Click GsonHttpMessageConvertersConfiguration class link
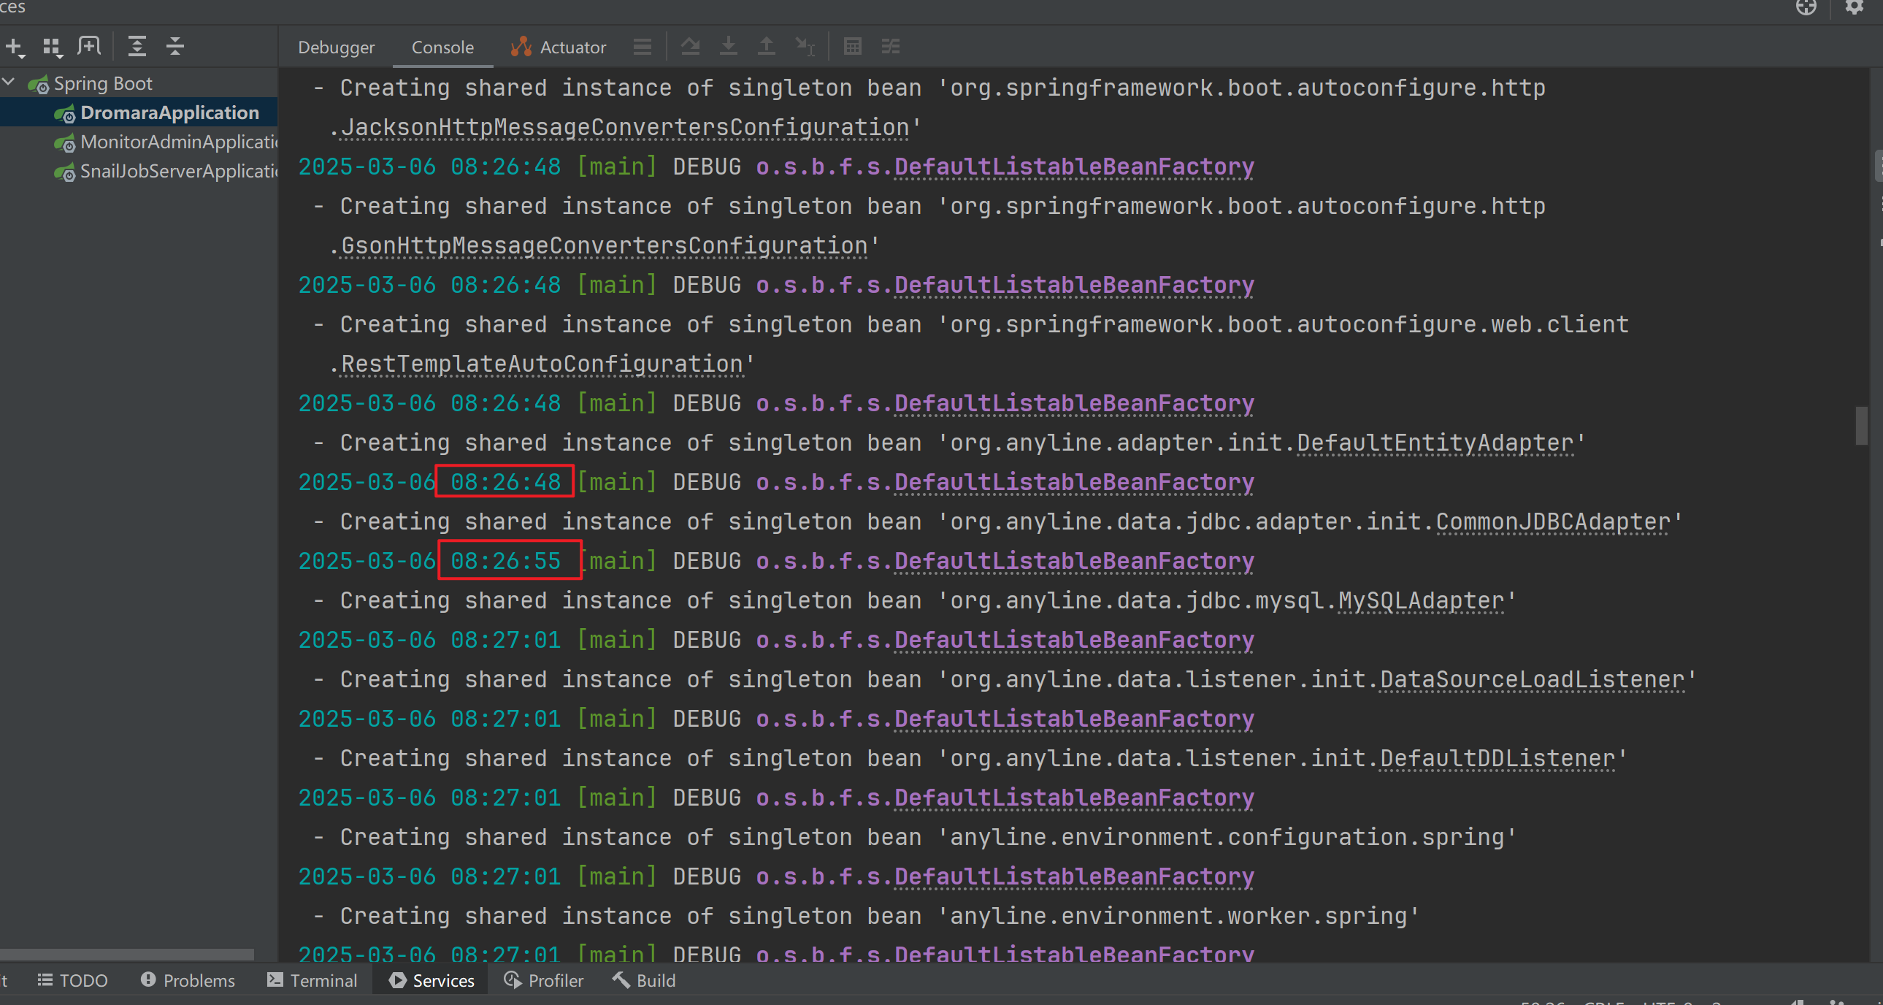The image size is (1883, 1005). (605, 246)
